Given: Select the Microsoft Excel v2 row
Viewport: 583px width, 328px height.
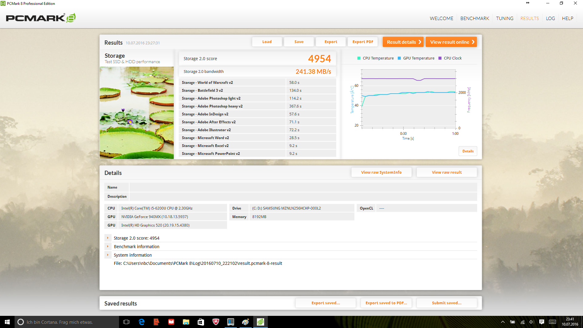Looking at the screenshot, I should pos(257,146).
